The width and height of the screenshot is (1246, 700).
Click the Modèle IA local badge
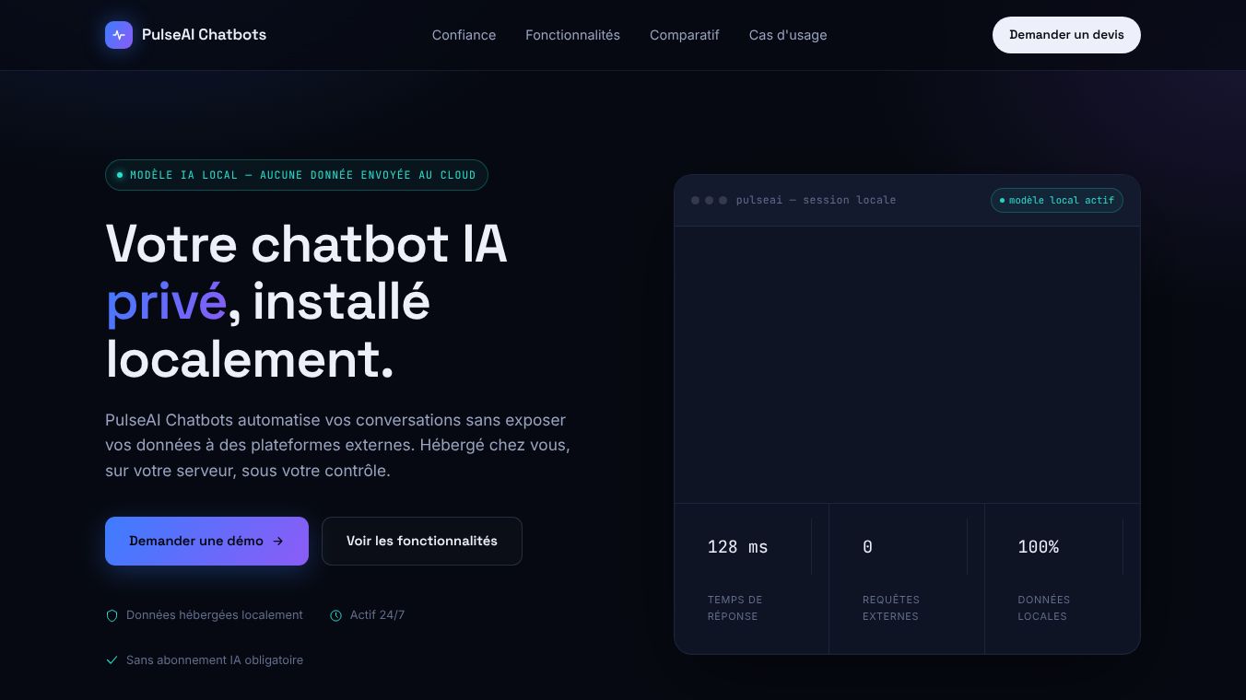(x=296, y=175)
